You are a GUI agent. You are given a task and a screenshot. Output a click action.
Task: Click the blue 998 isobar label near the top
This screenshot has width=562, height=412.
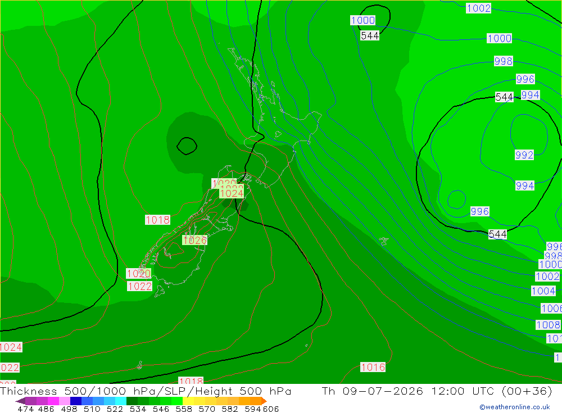click(503, 61)
